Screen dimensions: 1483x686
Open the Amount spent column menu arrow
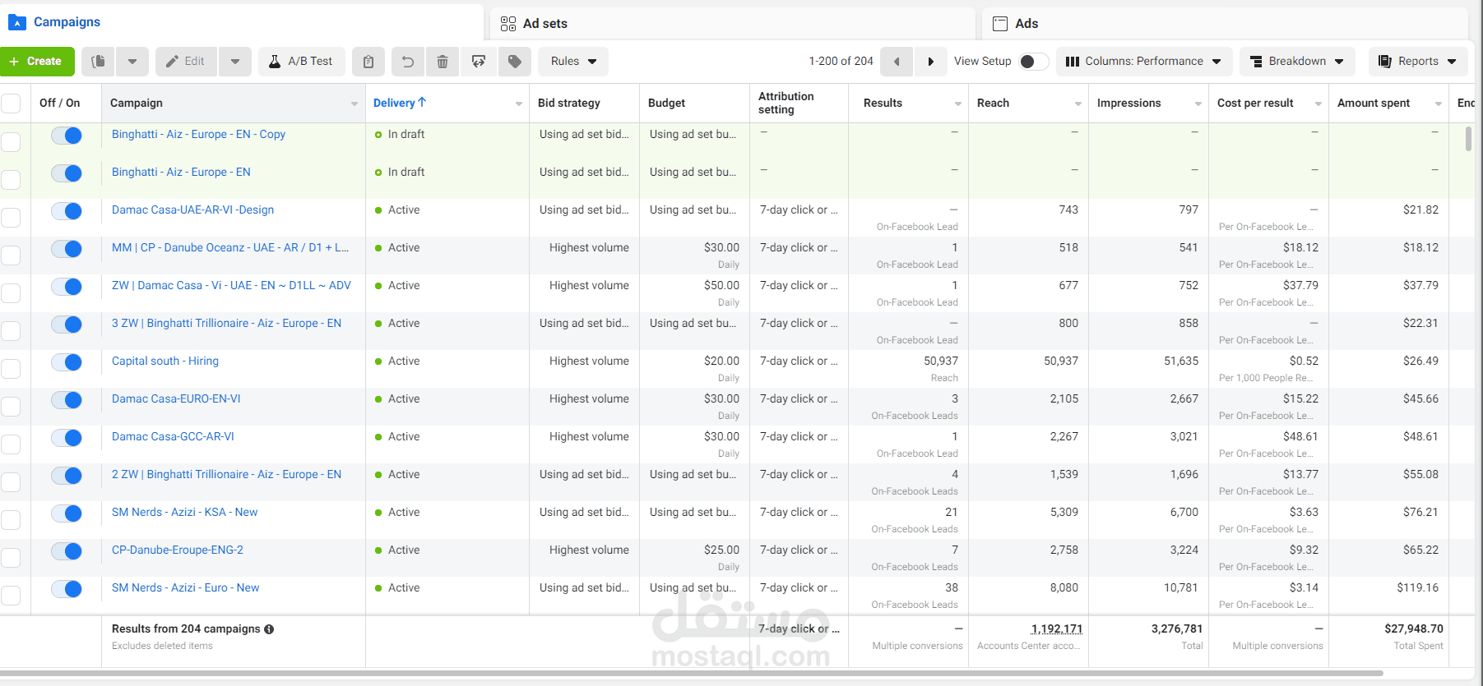click(x=1439, y=104)
